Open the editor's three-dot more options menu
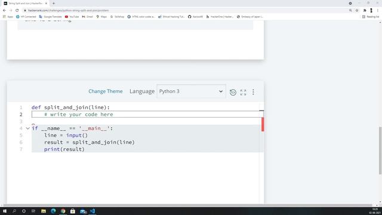382x215 pixels. pos(253,92)
